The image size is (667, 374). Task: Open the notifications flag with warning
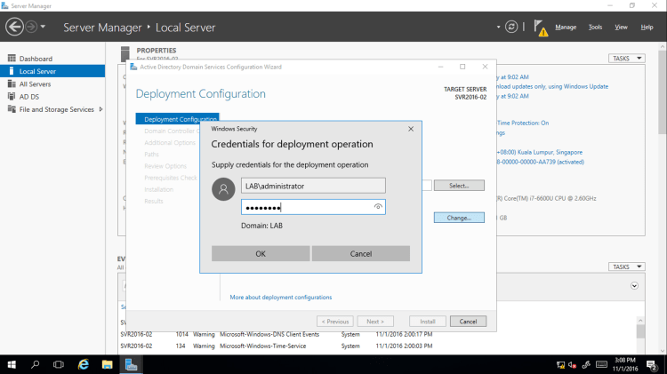point(540,28)
